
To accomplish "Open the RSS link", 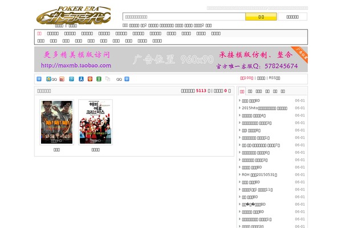I will click(274, 78).
